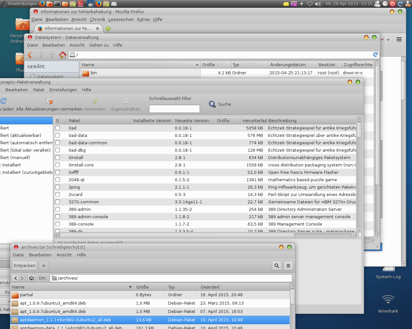The image size is (412, 329).
Task: Mark all upgrades icon in Synaptic
Action: tap(49, 101)
